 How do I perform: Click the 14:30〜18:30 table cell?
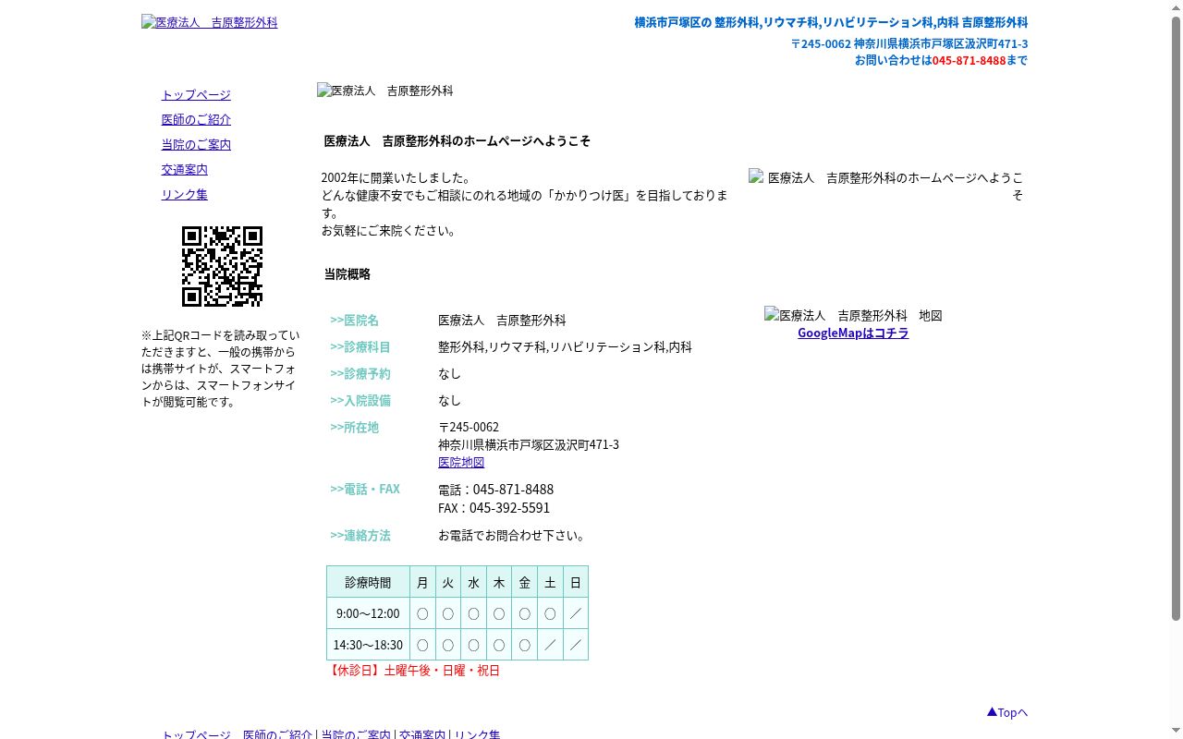click(x=368, y=645)
